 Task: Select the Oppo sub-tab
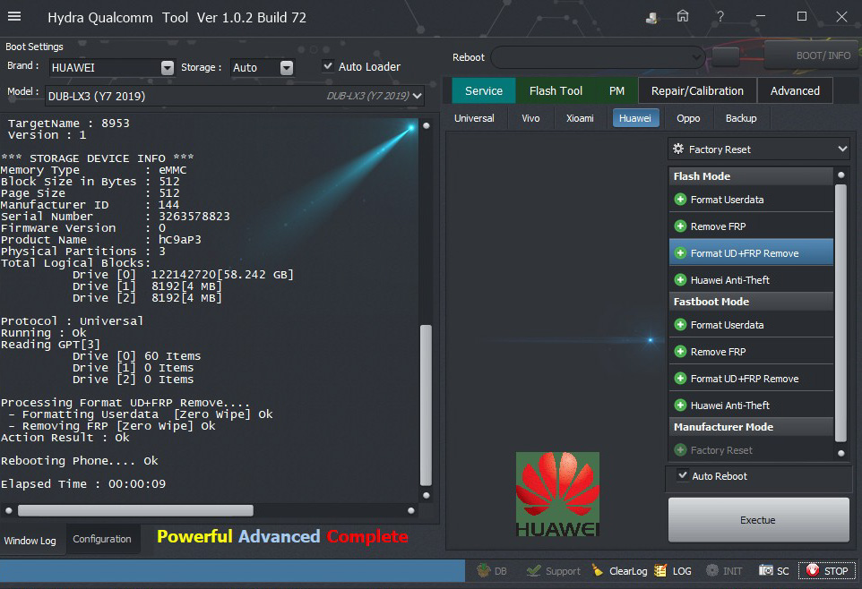tap(688, 118)
